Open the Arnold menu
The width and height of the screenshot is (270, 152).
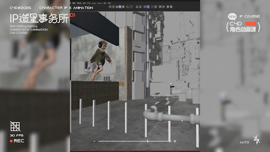[94, 3]
